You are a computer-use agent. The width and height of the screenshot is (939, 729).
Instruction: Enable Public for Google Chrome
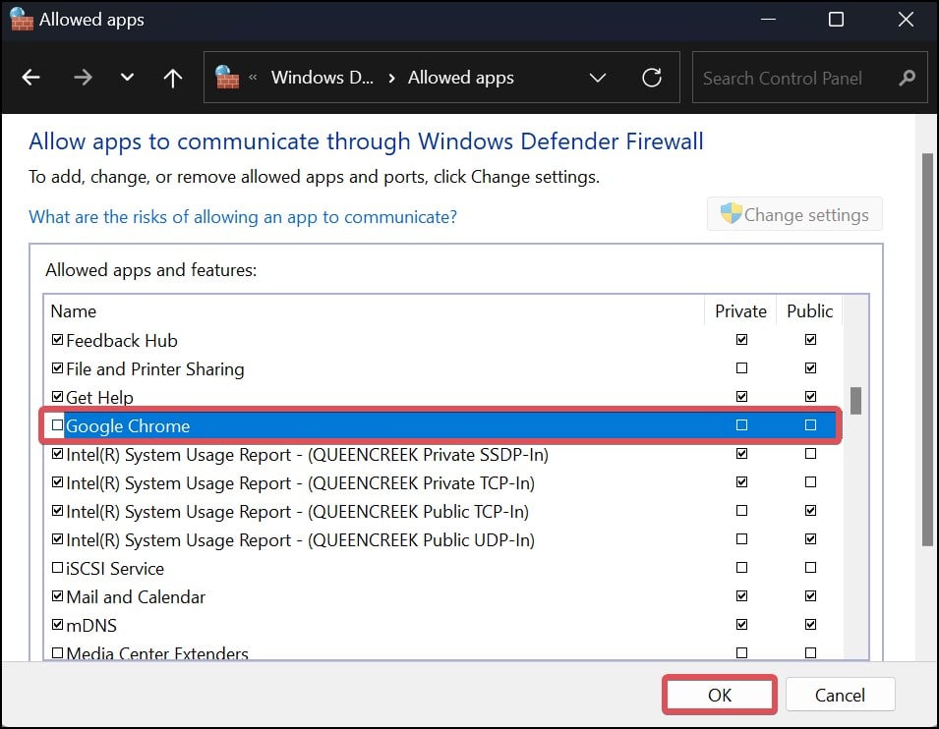click(810, 425)
